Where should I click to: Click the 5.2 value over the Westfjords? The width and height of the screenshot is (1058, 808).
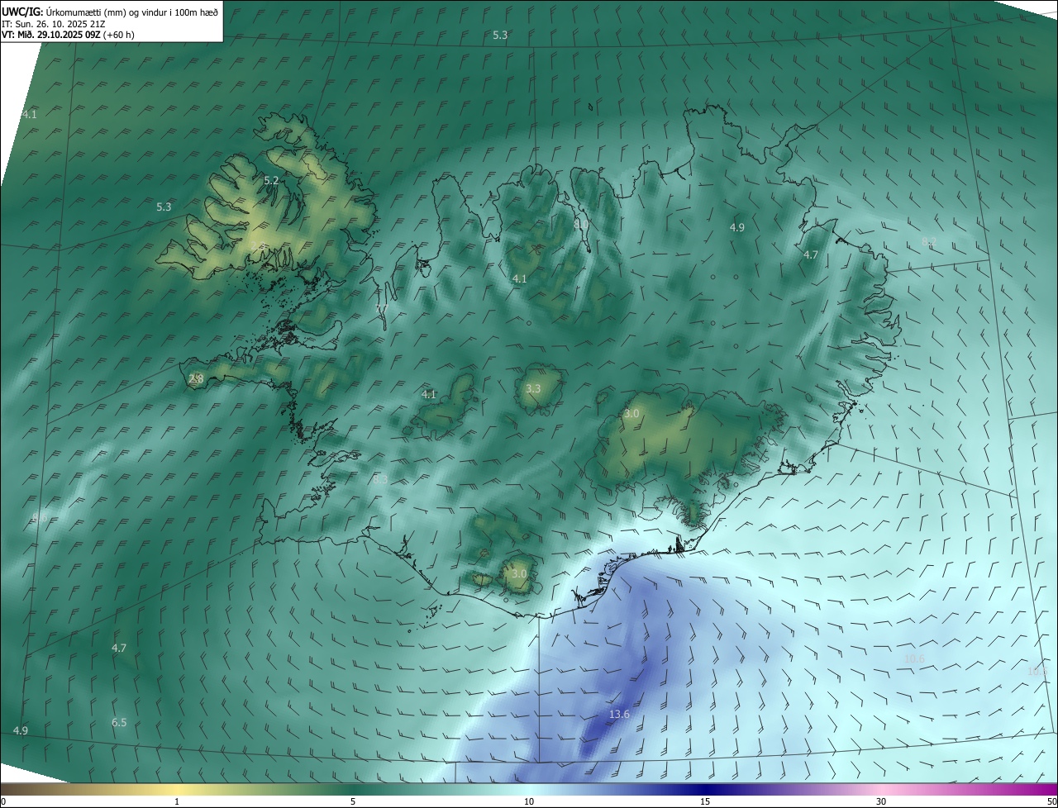271,180
